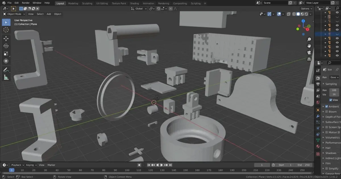
Task: Uncheck the Ambient Occlusion checkbox
Action: click(x=327, y=107)
